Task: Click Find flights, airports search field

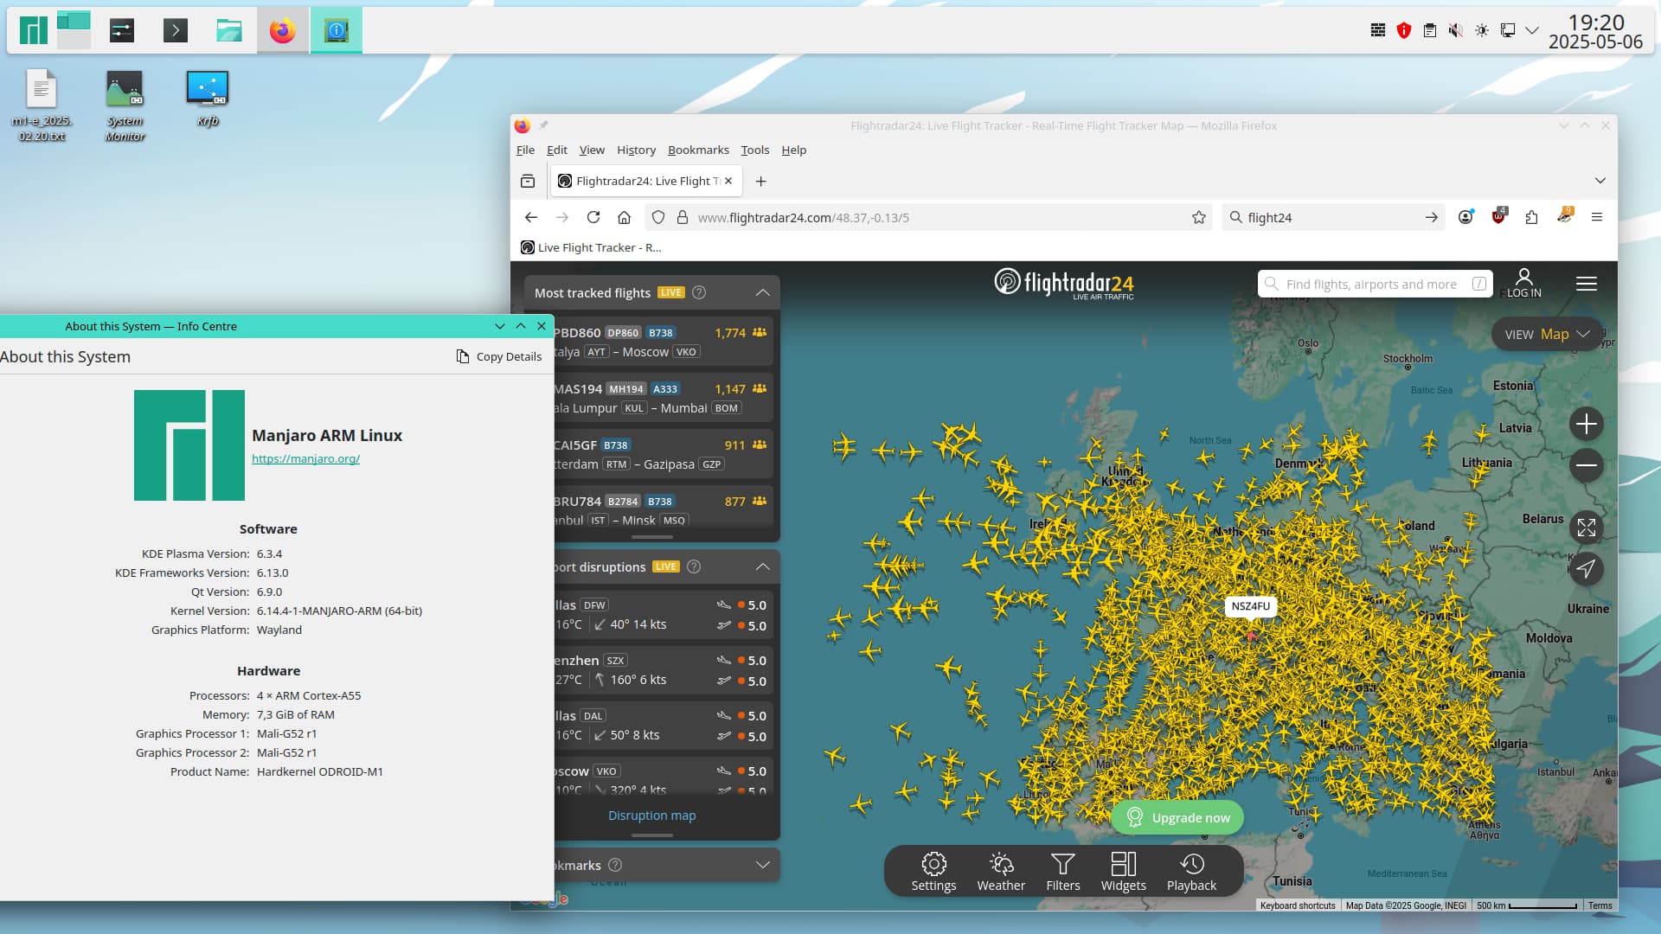Action: coord(1375,284)
